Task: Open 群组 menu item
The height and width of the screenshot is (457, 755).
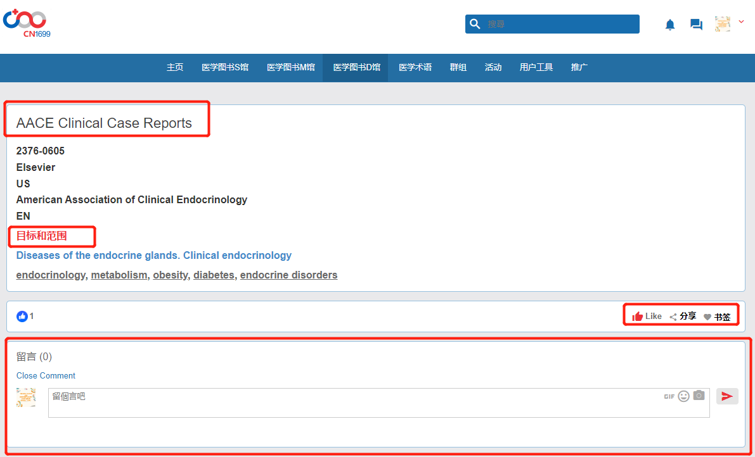Action: (458, 67)
